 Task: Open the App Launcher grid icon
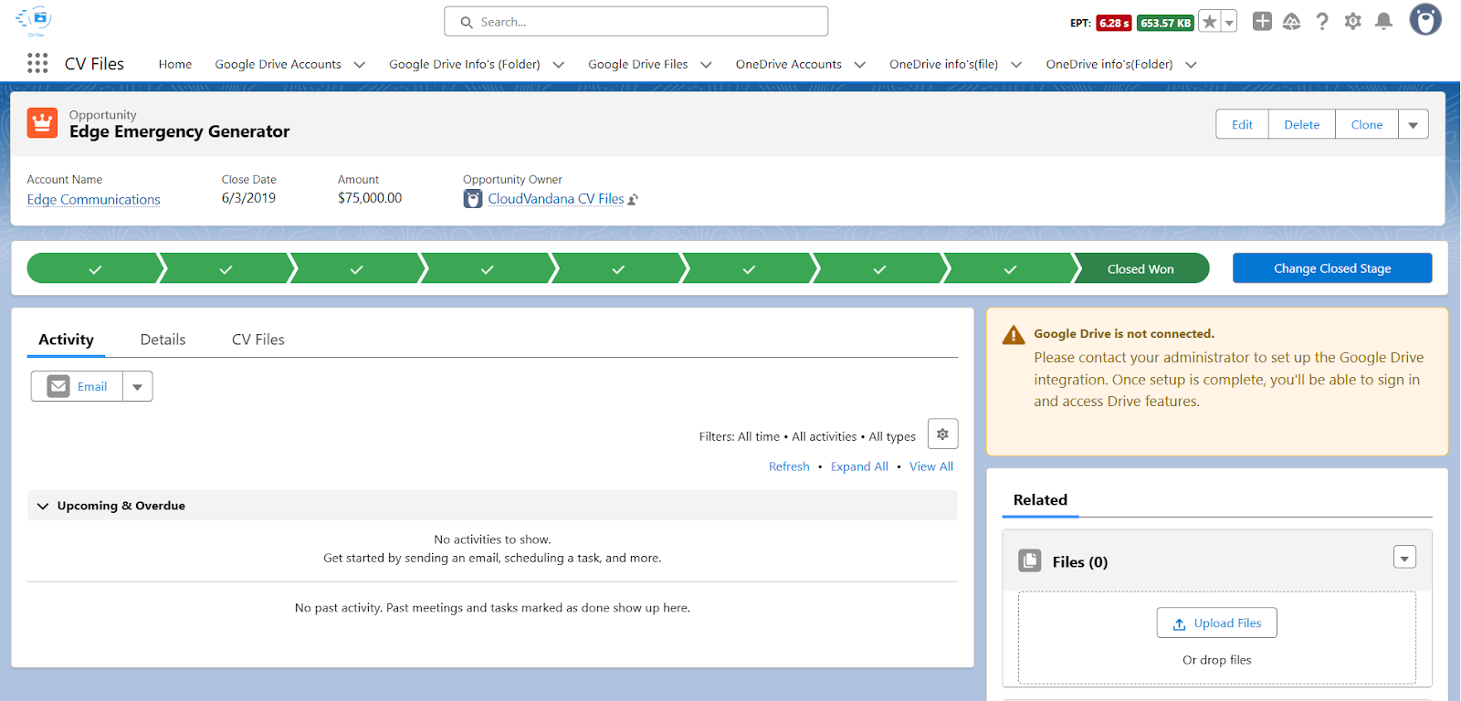pyautogui.click(x=37, y=63)
